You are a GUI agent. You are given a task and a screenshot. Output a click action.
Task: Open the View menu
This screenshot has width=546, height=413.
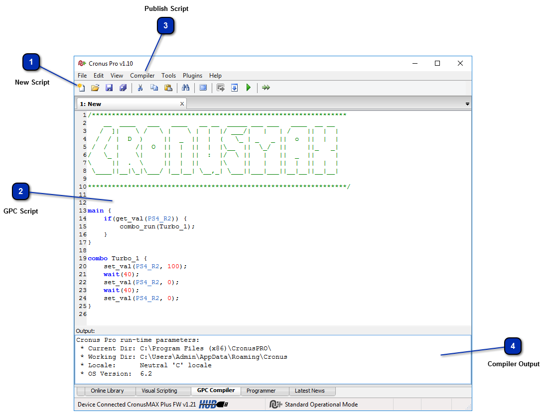pyautogui.click(x=117, y=76)
